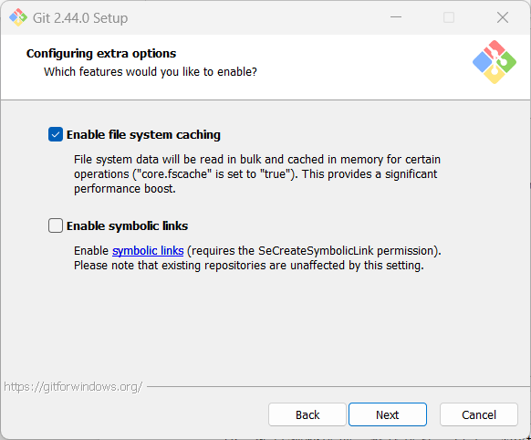Open the blue symbolic links hyperlink
Screen dimensions: 531x440
148,251
